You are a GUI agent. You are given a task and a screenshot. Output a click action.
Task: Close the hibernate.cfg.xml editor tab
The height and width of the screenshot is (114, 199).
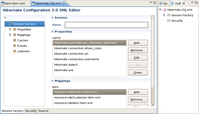click(x=63, y=3)
